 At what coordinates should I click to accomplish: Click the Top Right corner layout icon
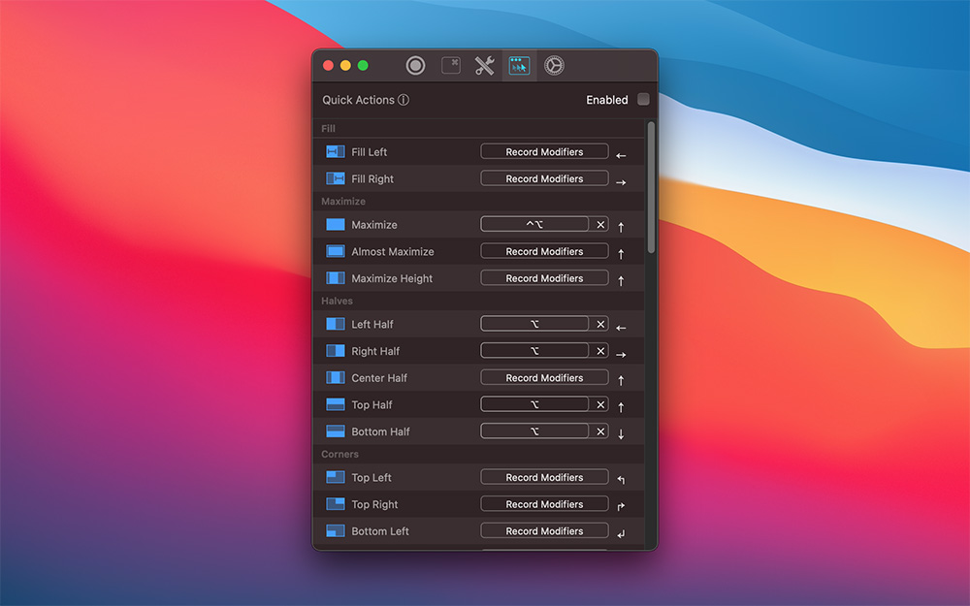tap(336, 504)
